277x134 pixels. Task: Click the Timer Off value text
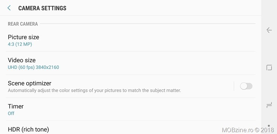tap(11, 113)
